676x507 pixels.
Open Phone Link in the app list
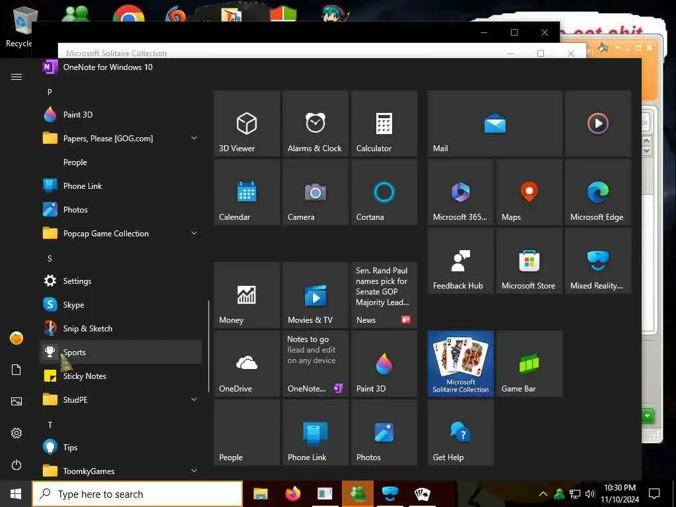121,186
